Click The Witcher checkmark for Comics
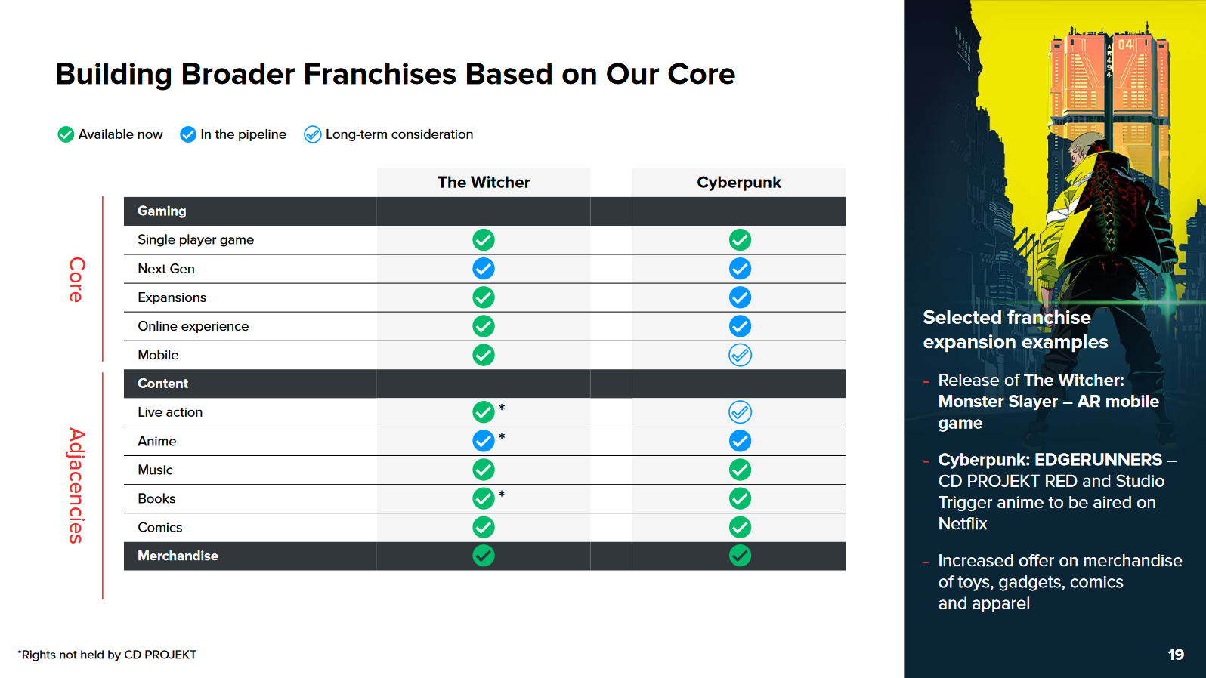 coord(484,527)
